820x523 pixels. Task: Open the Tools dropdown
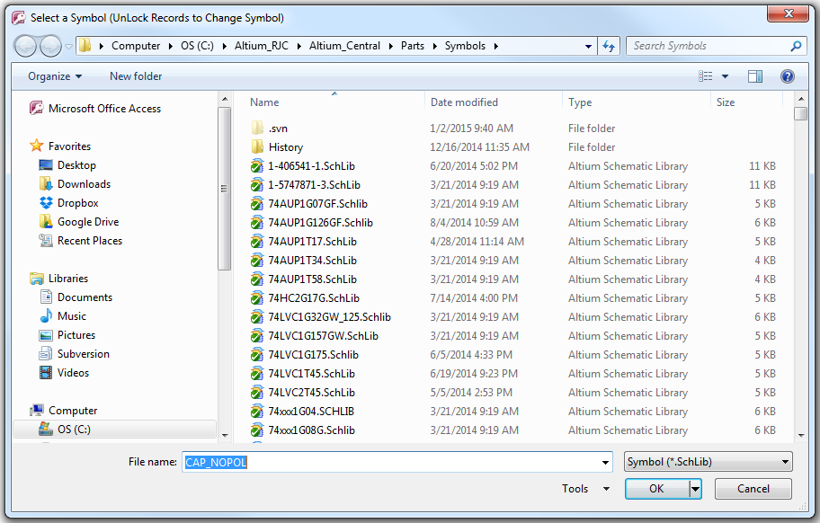(585, 489)
